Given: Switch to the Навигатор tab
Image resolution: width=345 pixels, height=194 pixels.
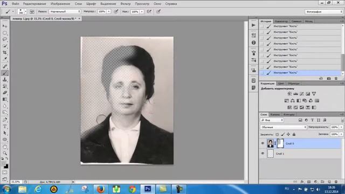Looking at the screenshot, I should point(281,22).
